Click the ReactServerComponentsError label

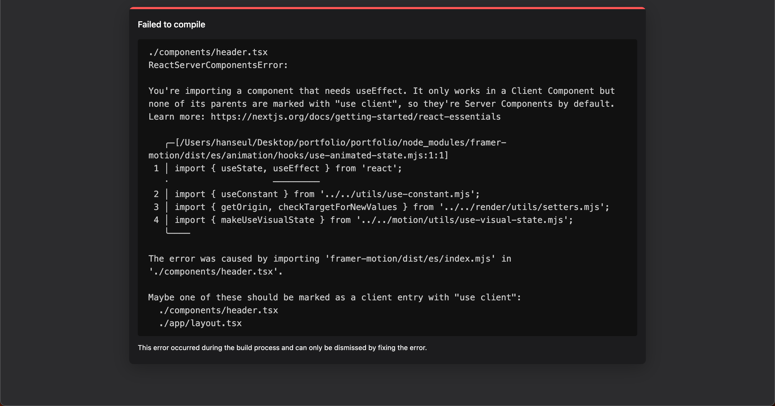point(218,65)
